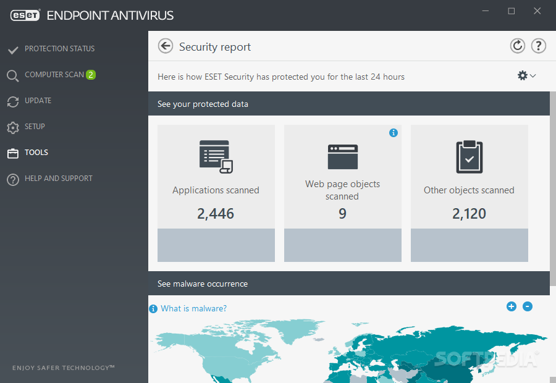
Task: Click the See your protected data header
Action: 349,104
